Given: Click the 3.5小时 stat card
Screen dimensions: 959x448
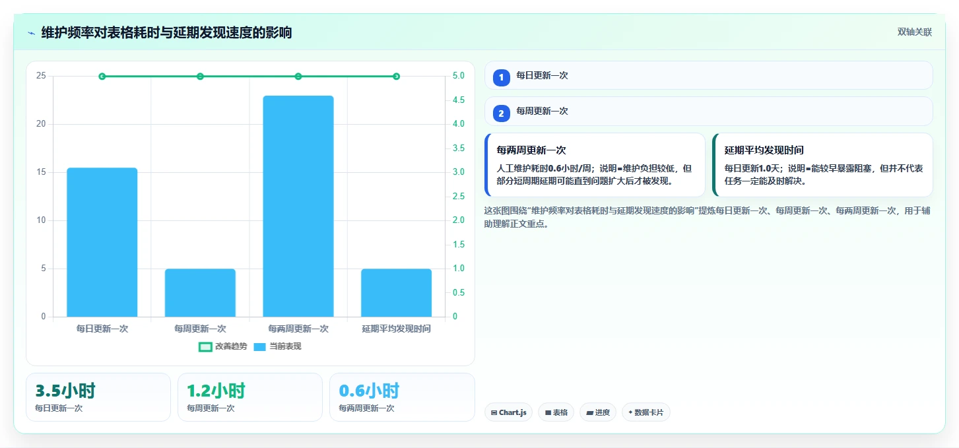Looking at the screenshot, I should coord(98,397).
